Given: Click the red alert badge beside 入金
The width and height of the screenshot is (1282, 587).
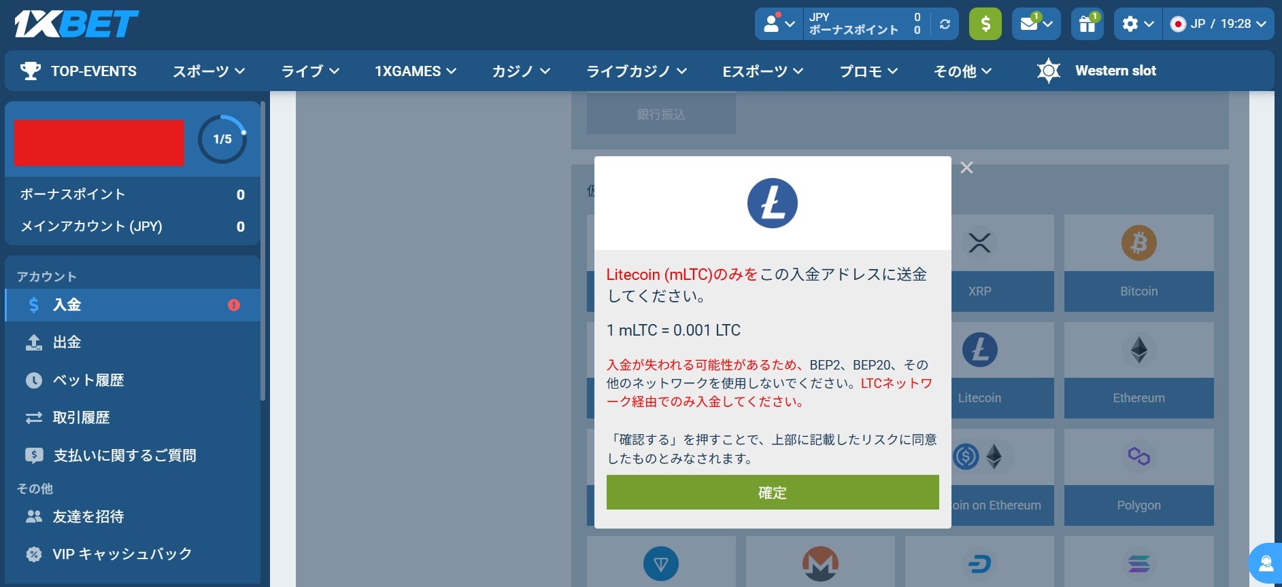Looking at the screenshot, I should coord(234,305).
